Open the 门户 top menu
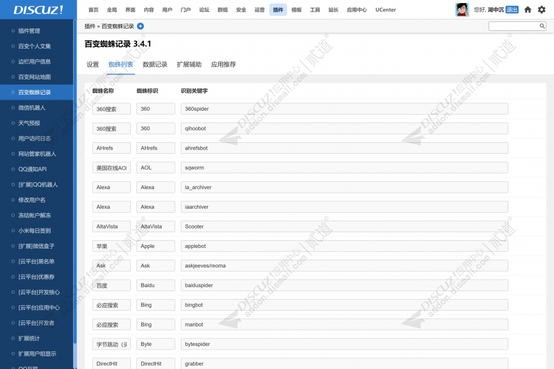The height and width of the screenshot is (369, 554). (186, 10)
